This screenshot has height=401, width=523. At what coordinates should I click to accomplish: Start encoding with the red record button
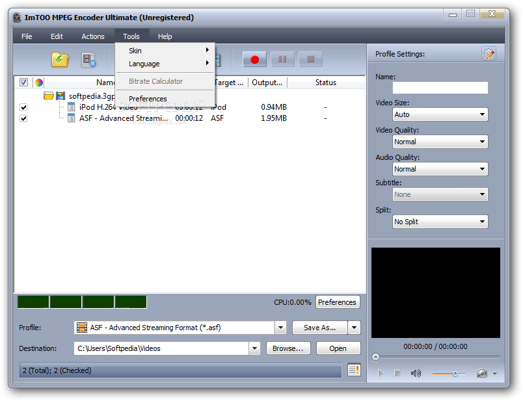click(x=254, y=59)
